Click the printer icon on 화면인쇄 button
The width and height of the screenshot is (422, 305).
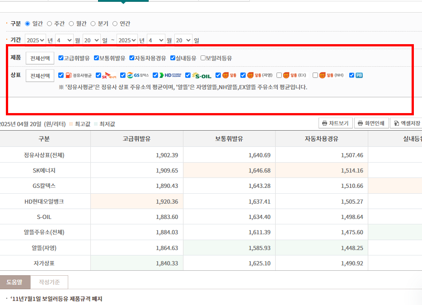(x=361, y=122)
